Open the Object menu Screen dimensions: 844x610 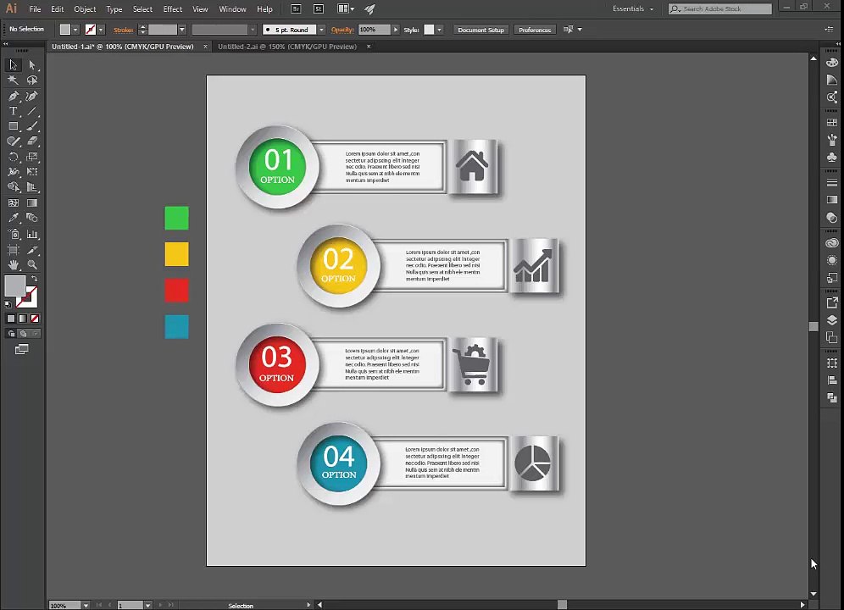coord(85,9)
